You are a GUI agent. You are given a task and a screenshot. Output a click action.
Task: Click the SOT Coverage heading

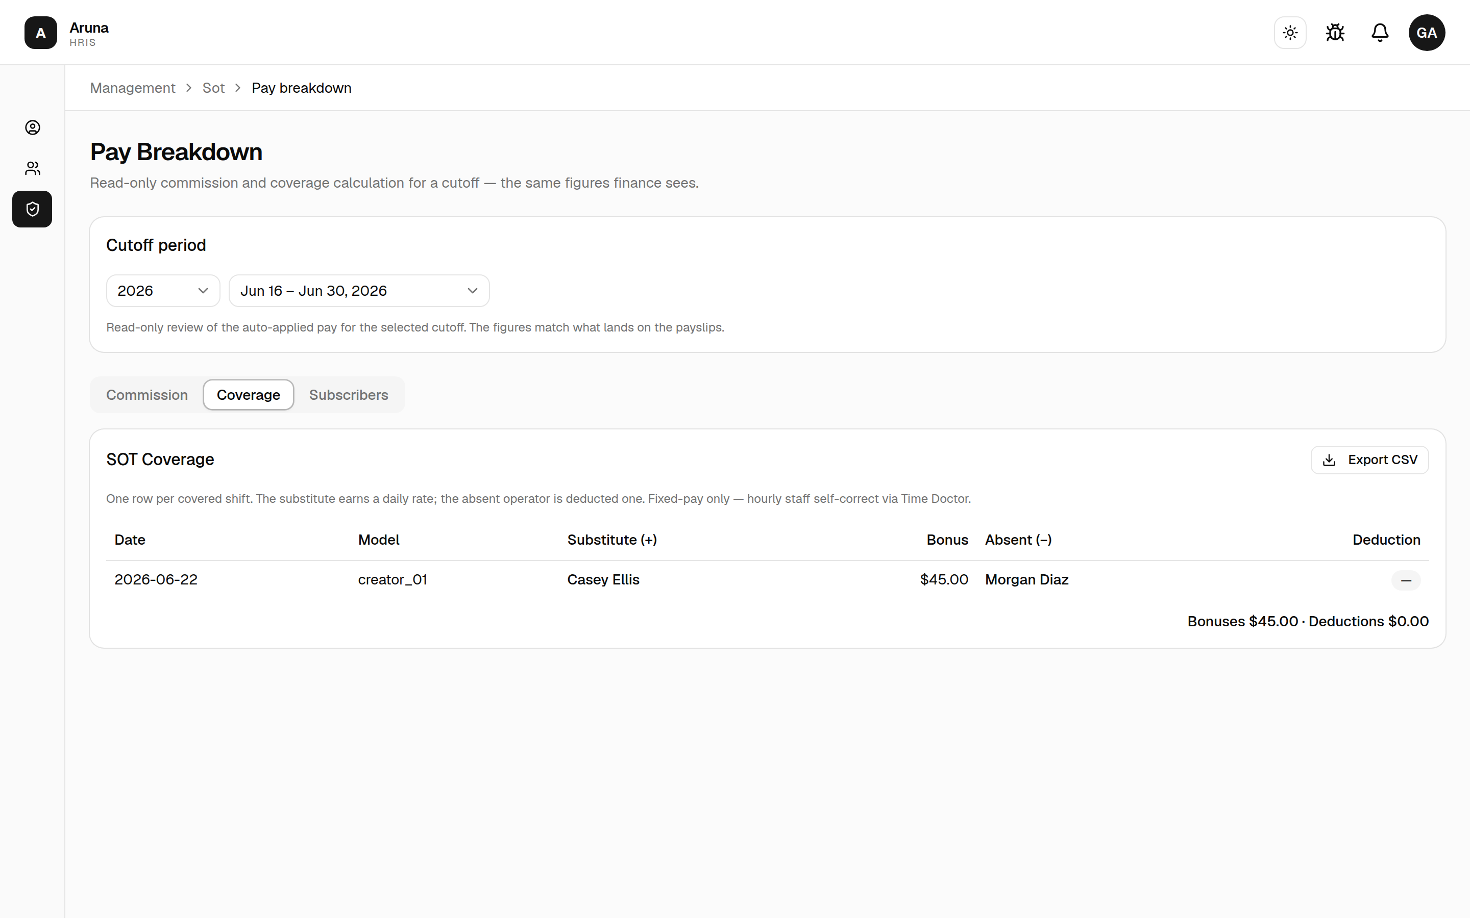pos(160,460)
